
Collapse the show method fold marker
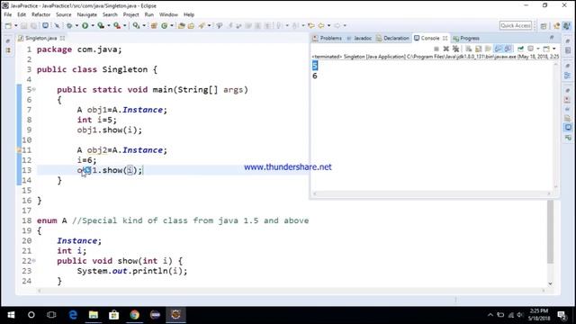point(34,260)
